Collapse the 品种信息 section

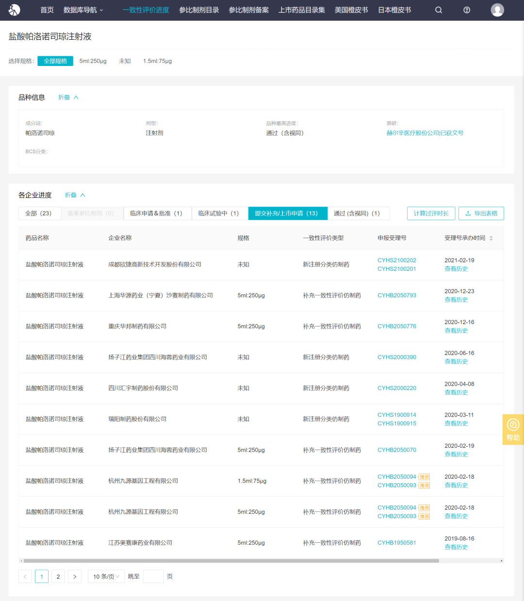(x=68, y=97)
